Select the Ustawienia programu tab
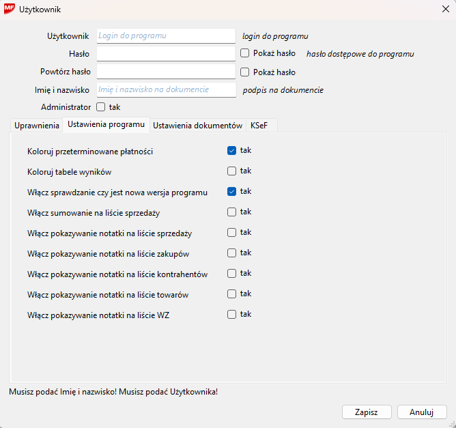The height and width of the screenshot is (428, 456). 106,125
